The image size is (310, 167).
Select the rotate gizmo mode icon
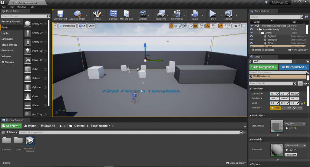click(x=176, y=26)
